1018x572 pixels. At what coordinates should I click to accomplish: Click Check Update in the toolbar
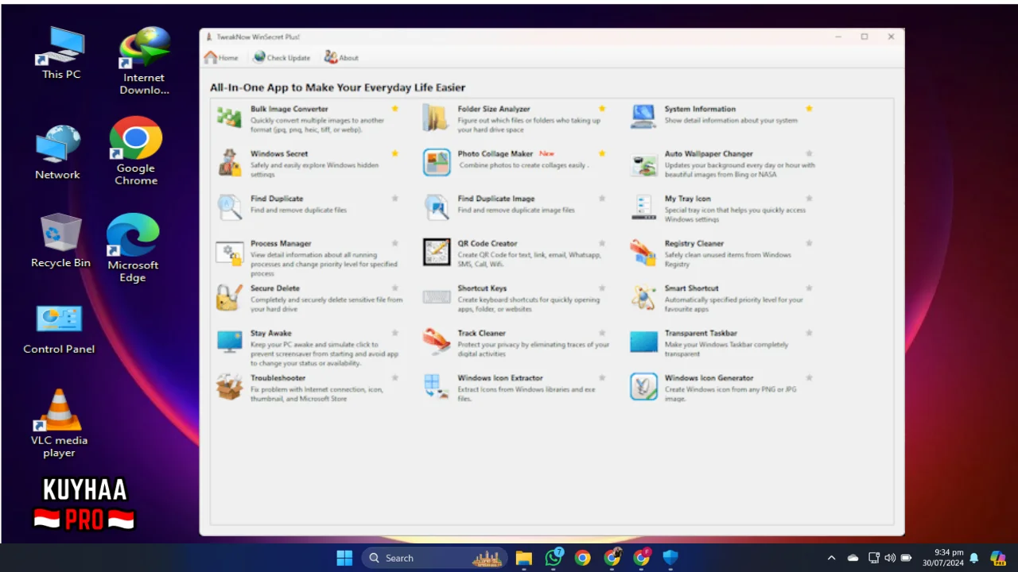(282, 57)
